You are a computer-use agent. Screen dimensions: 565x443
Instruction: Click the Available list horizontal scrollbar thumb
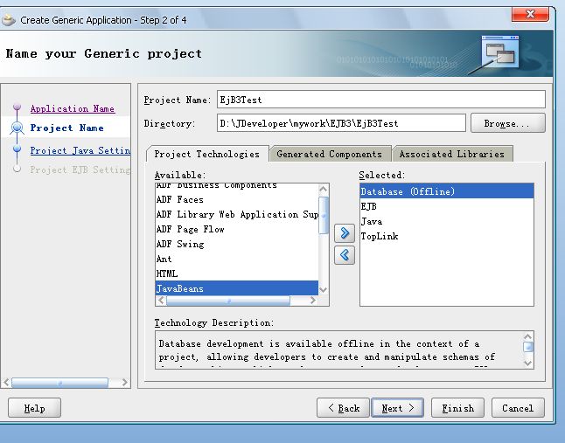click(x=228, y=301)
